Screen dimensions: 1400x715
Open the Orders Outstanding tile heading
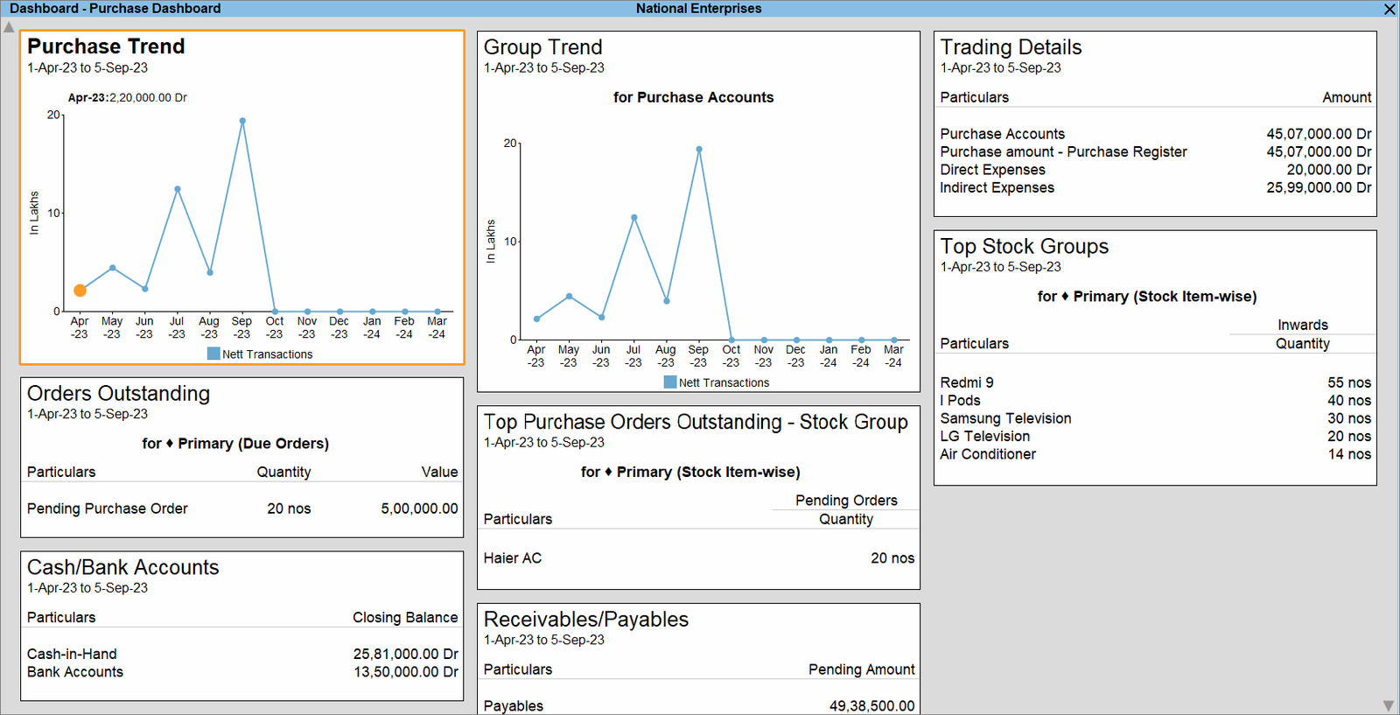pyautogui.click(x=118, y=394)
